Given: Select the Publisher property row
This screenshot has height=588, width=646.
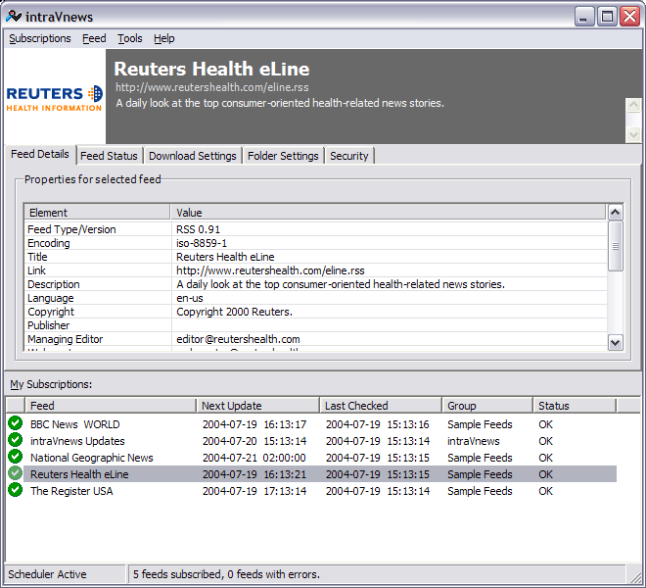Looking at the screenshot, I should (315, 325).
